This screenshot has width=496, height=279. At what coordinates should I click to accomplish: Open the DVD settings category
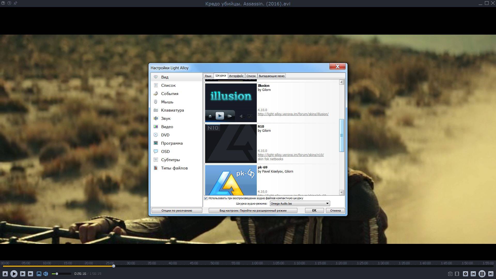point(177,135)
